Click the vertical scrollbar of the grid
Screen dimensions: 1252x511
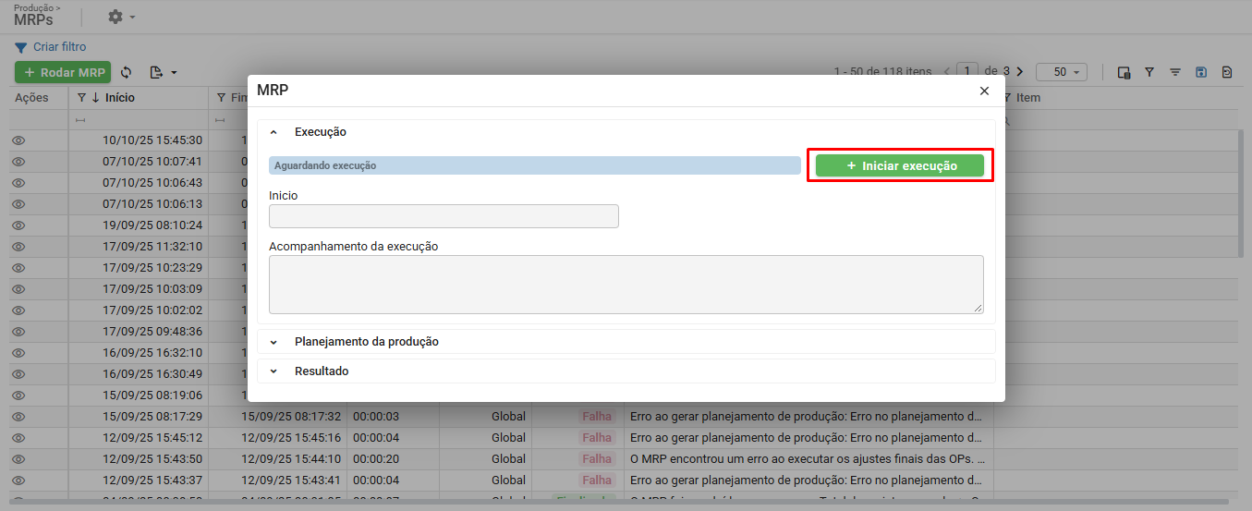click(x=1240, y=194)
